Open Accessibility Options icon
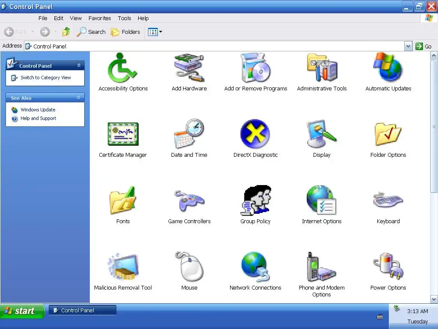This screenshot has height=329, width=438. [x=123, y=68]
